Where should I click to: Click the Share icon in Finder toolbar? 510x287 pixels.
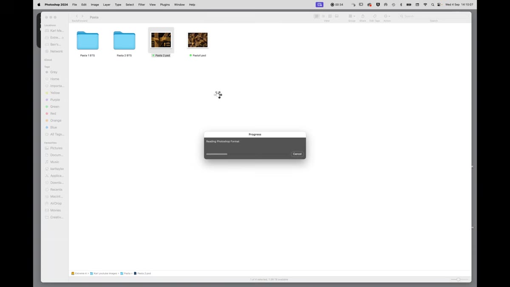363,16
